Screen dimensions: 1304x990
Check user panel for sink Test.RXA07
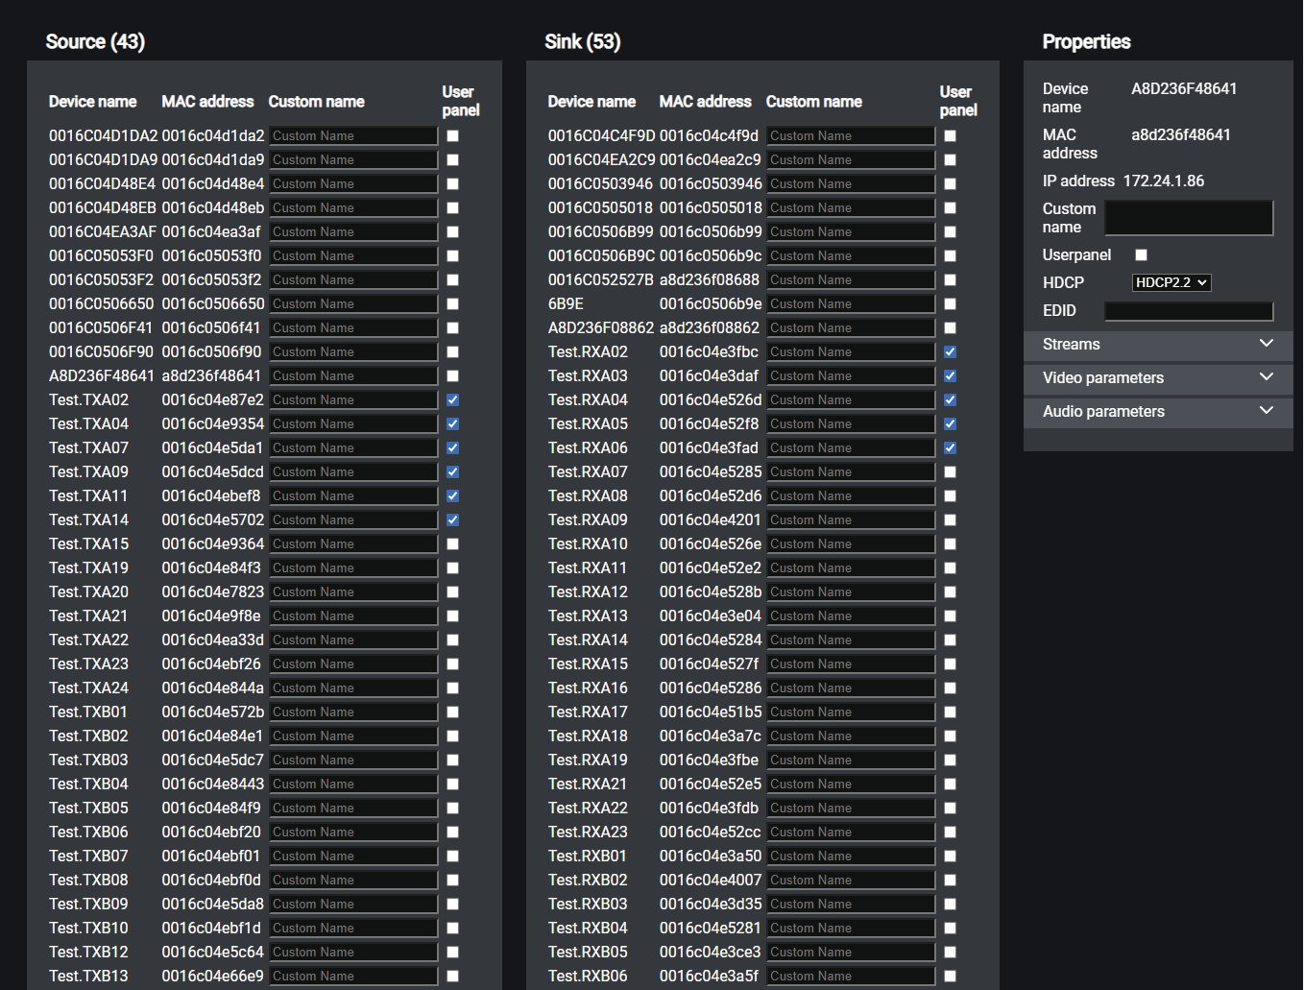click(950, 472)
